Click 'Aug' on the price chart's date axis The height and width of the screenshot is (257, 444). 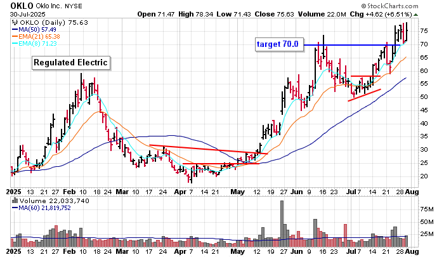(x=412, y=192)
